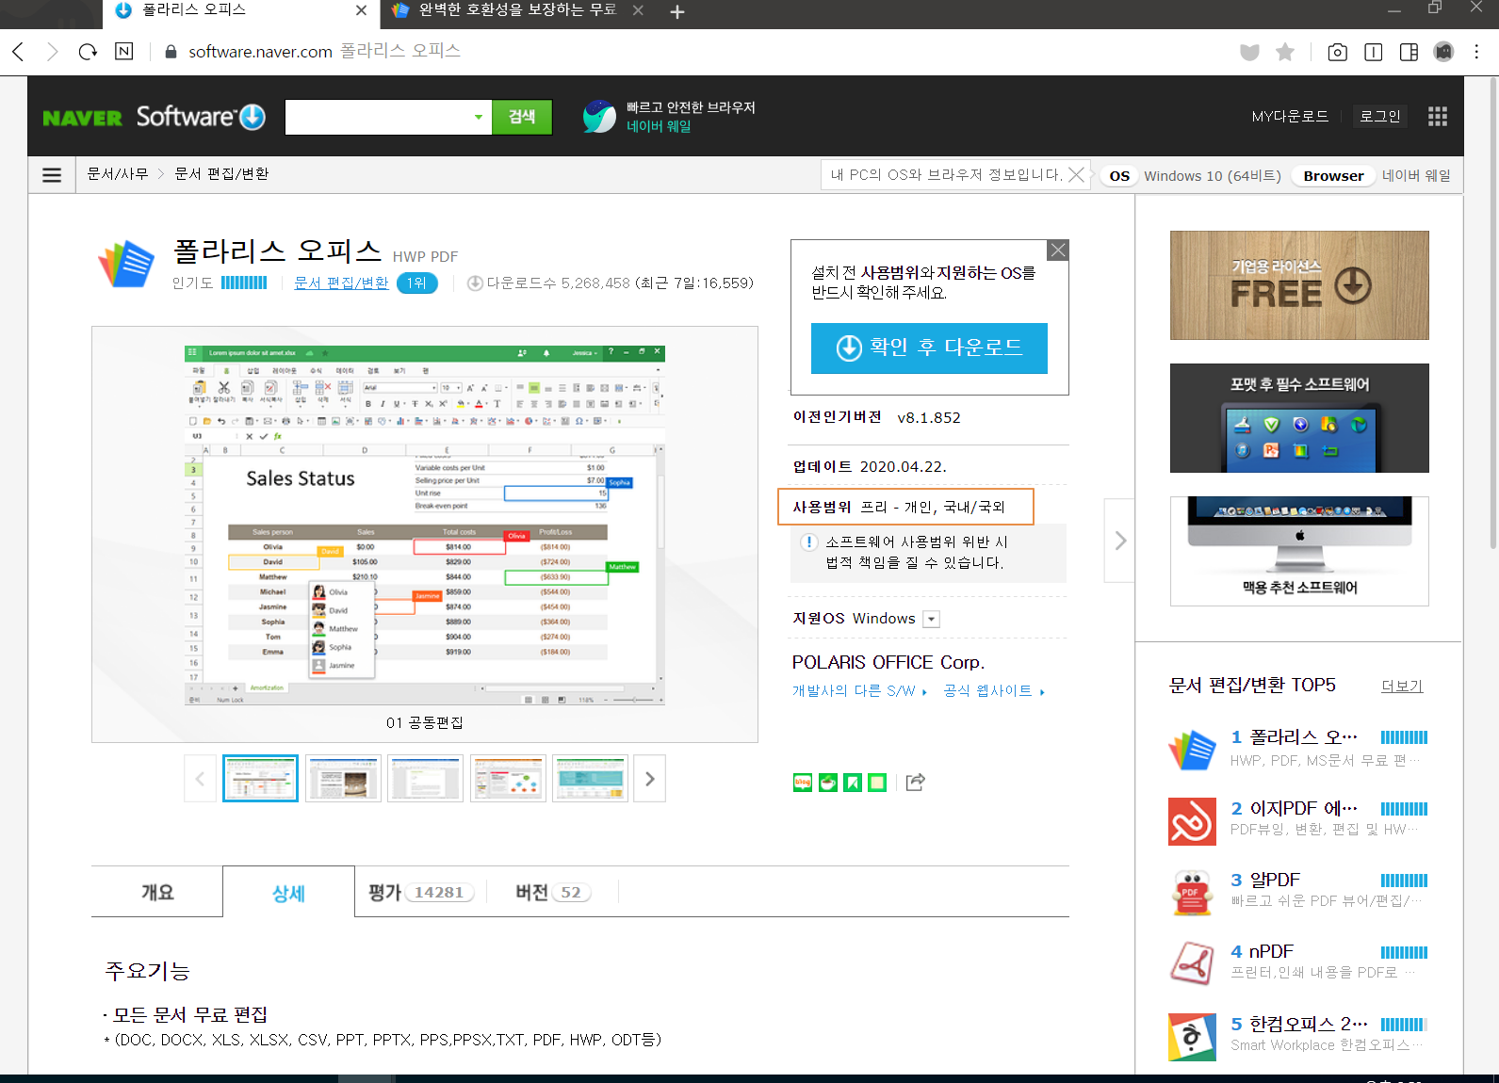This screenshot has height=1083, width=1499.
Task: Open 포맷 후 필수 소프트웨어 banner
Action: (x=1299, y=418)
